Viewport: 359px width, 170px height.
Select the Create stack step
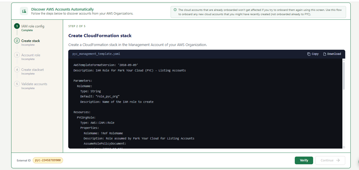(31, 41)
